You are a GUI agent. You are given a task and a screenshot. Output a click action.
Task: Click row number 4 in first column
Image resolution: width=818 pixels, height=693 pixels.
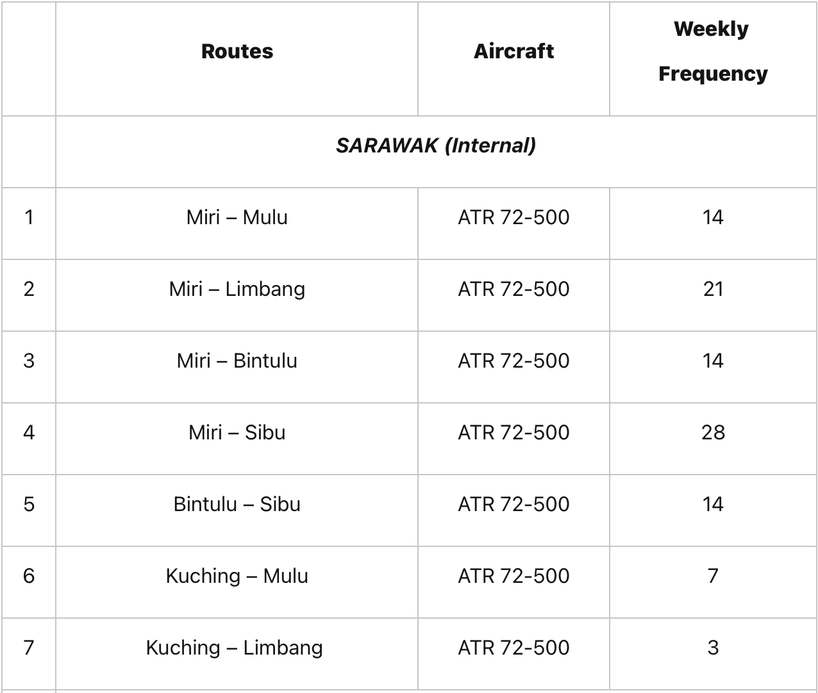[x=29, y=433]
